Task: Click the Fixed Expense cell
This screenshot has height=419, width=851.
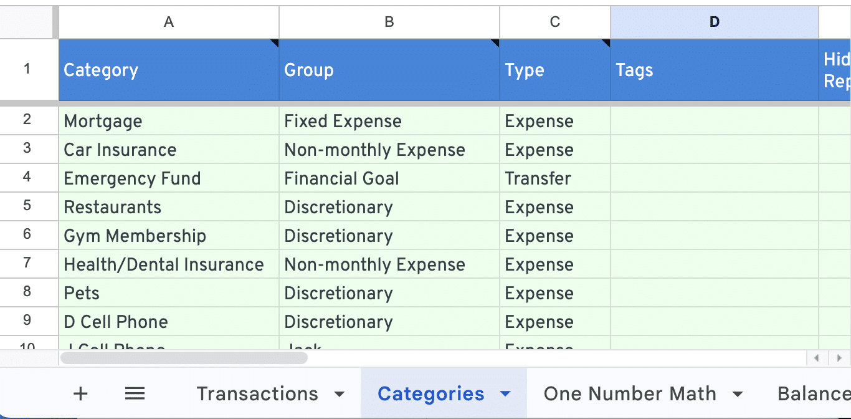Action: click(x=389, y=121)
